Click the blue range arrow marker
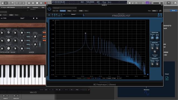The width and height of the screenshot is (178, 100). click(148, 74)
